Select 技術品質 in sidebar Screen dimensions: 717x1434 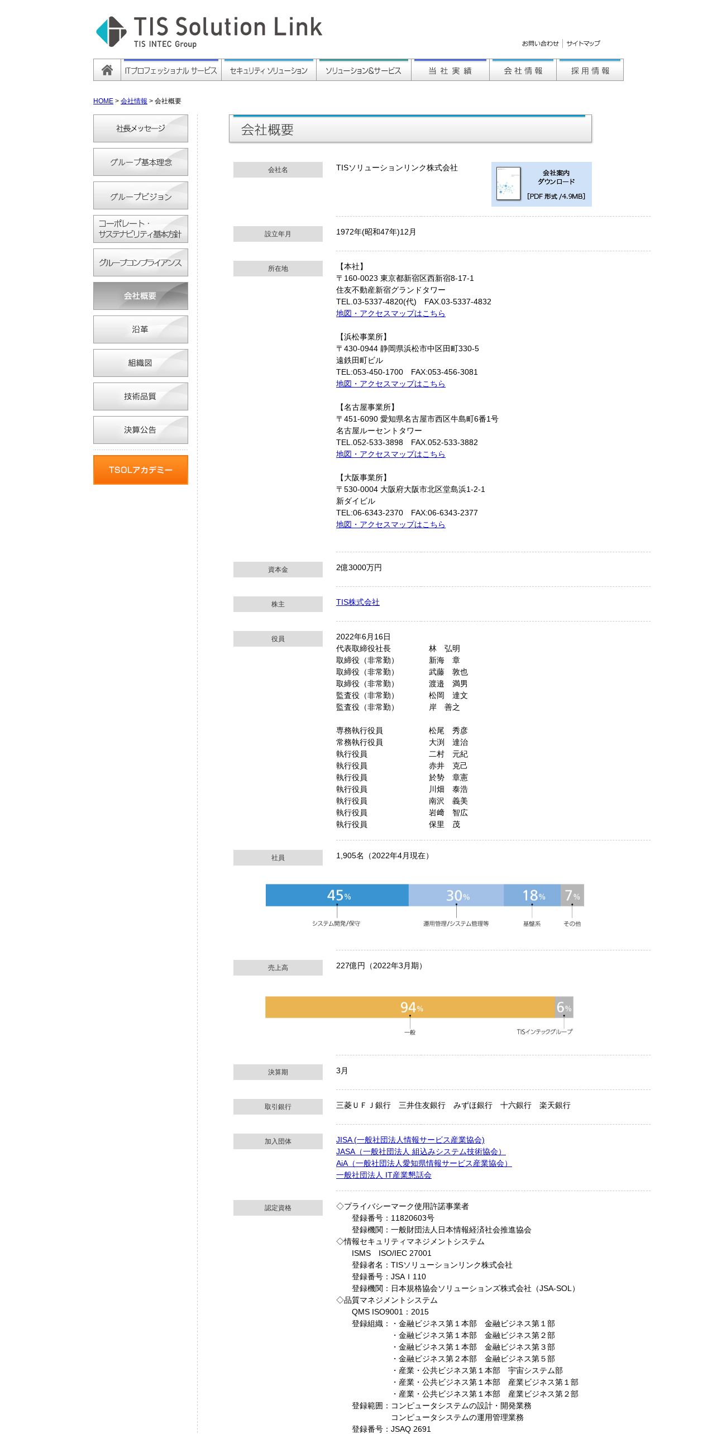(x=141, y=396)
